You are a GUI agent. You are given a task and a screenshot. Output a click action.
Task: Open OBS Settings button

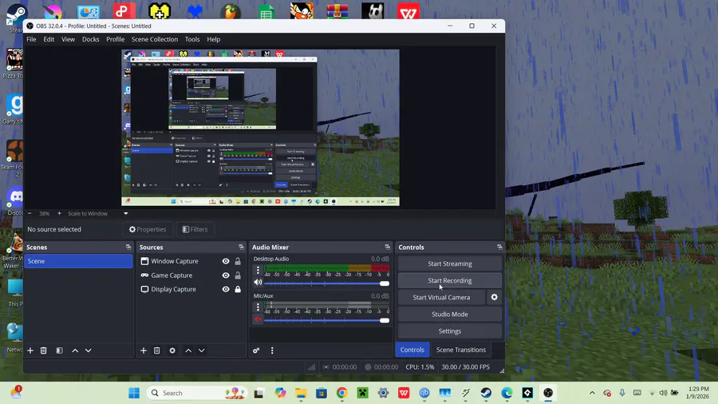[x=450, y=331]
